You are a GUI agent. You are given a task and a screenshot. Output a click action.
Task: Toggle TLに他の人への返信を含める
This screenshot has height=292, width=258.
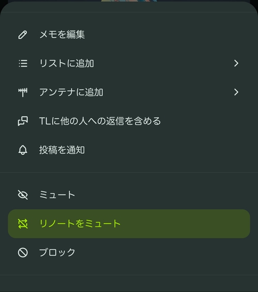coord(129,121)
